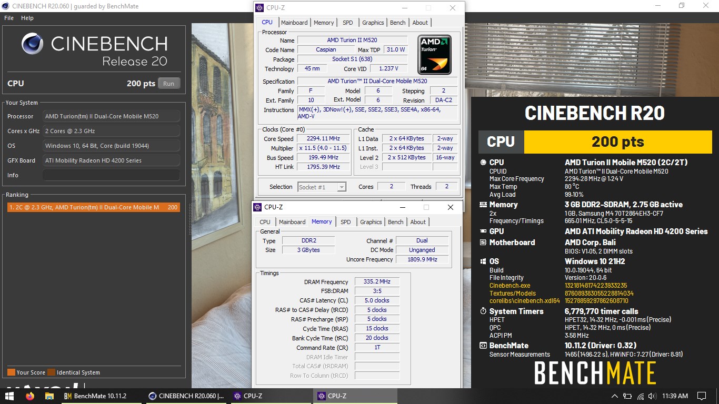Click the GFX Board value ATI Mobility Radeon
The image size is (719, 404).
pyautogui.click(x=111, y=160)
